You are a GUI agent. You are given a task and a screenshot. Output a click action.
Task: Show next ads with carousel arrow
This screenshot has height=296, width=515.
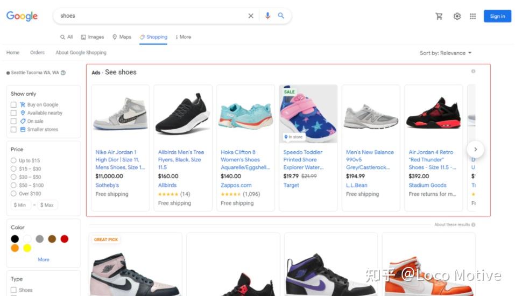pyautogui.click(x=475, y=150)
